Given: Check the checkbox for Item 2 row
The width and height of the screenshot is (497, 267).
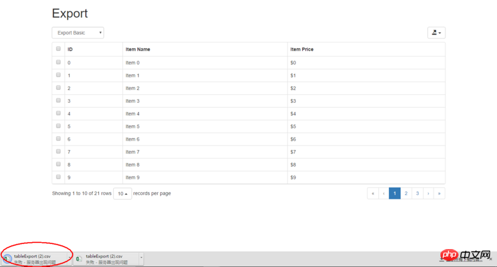Looking at the screenshot, I should [x=58, y=87].
